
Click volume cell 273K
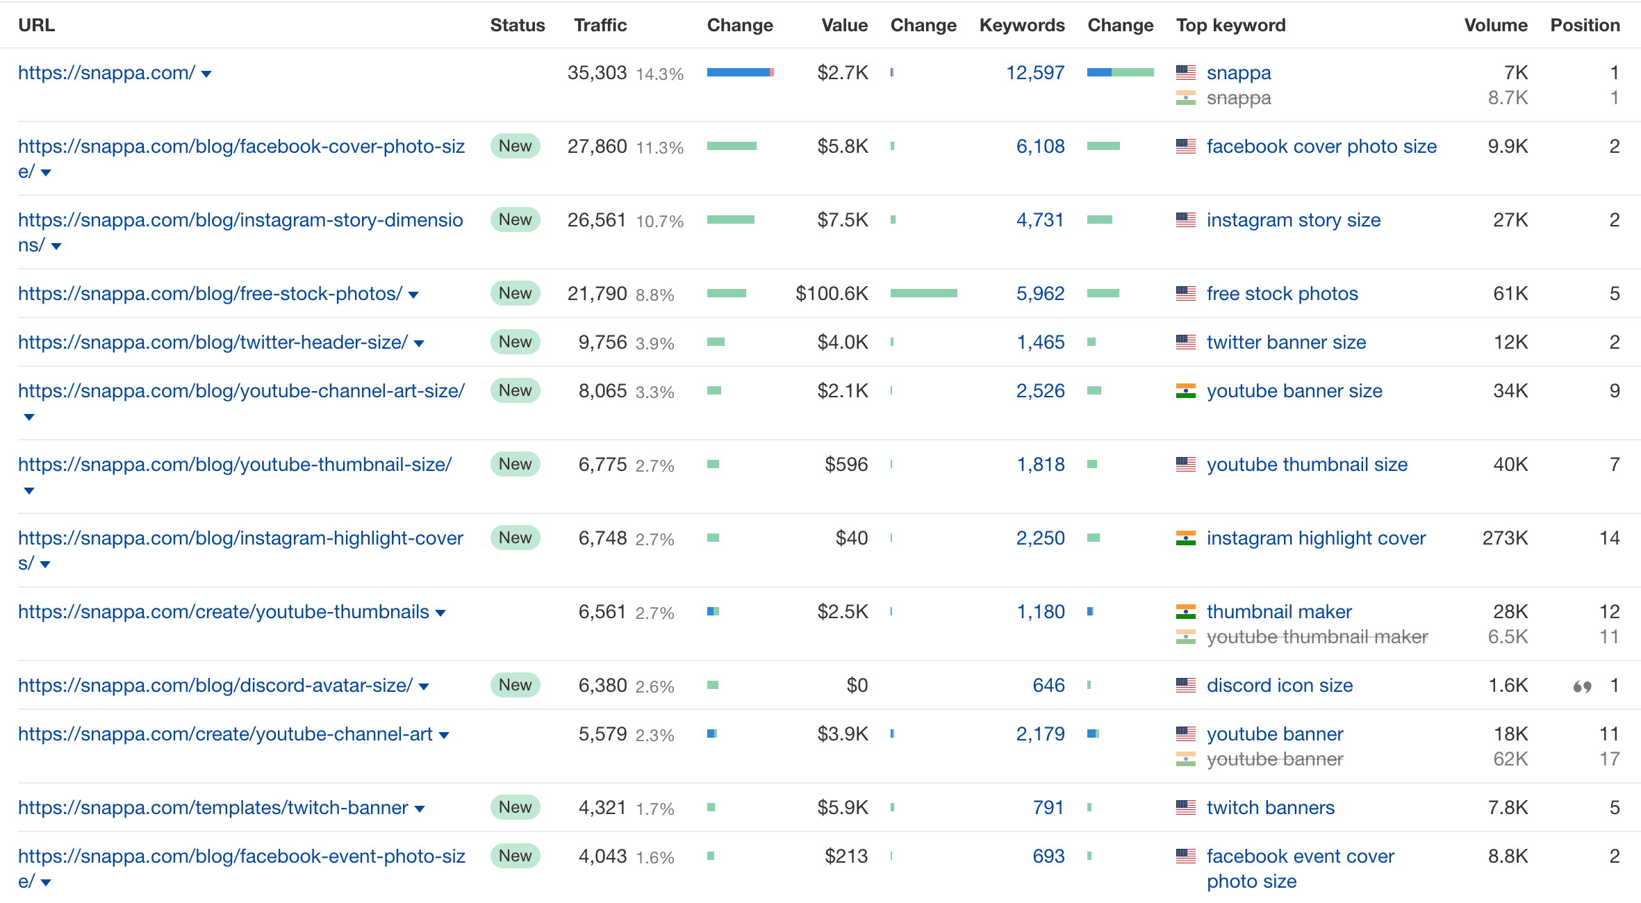pyautogui.click(x=1505, y=538)
